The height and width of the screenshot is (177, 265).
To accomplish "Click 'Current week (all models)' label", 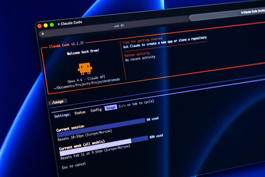I will point(82,145).
